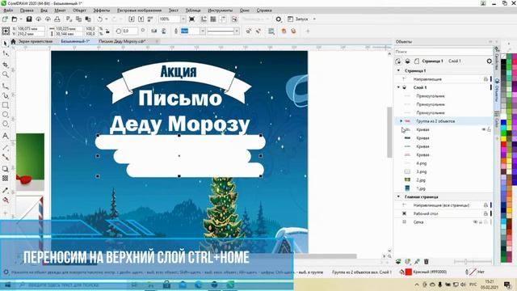Image resolution: width=517 pixels, height=291 pixels.
Task: Toggle the visibility eye of hovered Кривая row
Action: point(484,129)
